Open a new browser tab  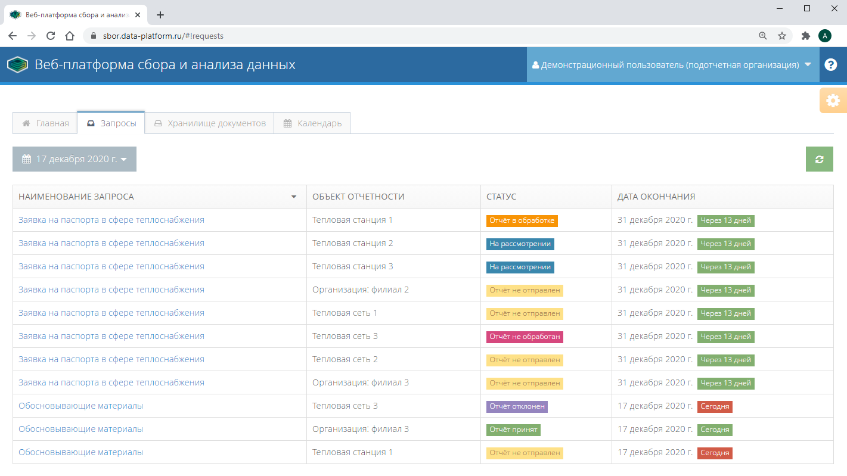click(x=160, y=15)
